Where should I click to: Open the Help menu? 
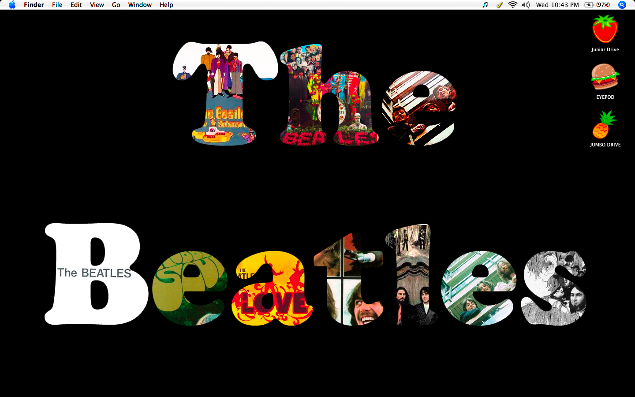coord(166,5)
